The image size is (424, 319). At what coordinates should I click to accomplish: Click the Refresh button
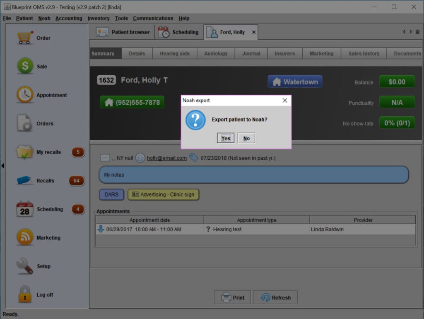[x=275, y=297]
